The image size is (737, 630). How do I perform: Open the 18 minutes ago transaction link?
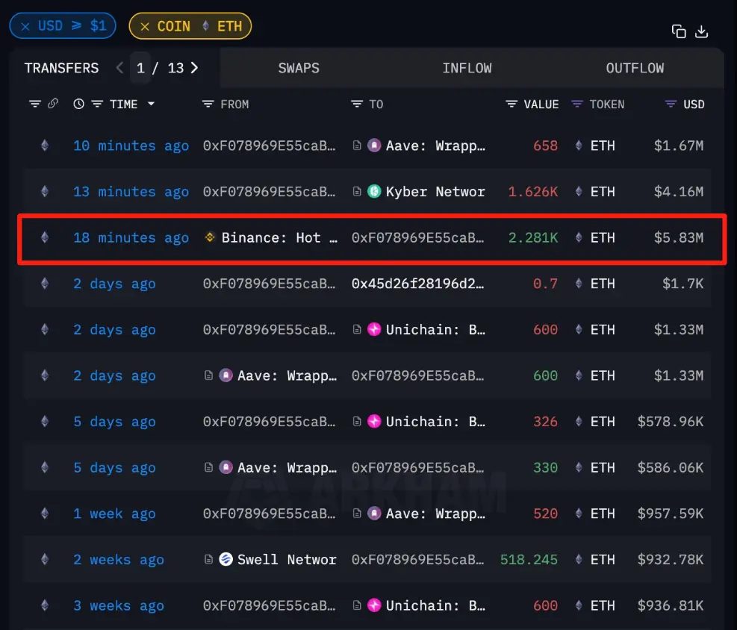coord(131,237)
